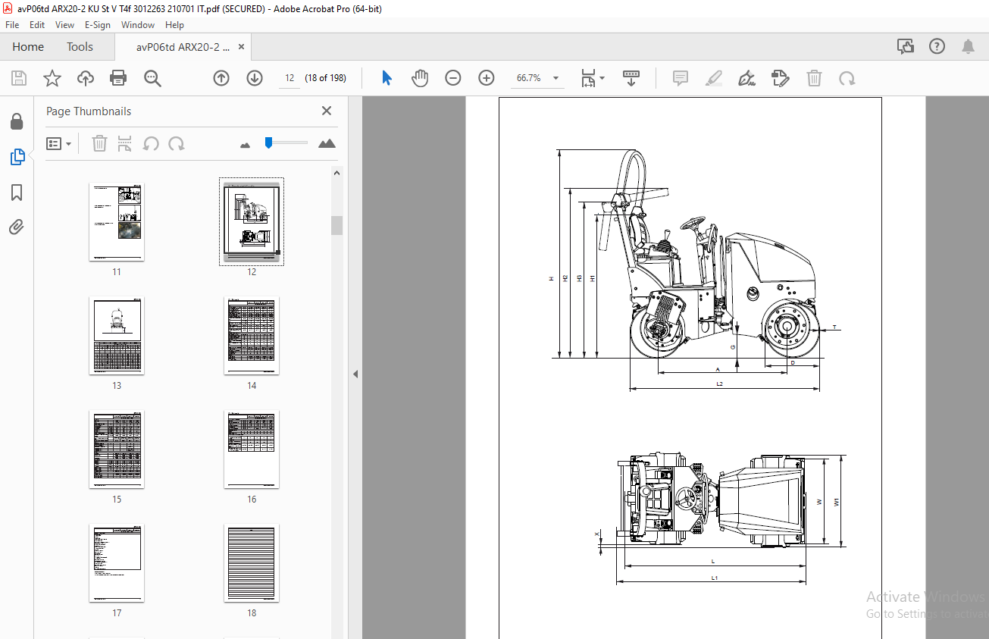Open the Fit page scrolling options
This screenshot has height=639, width=989.
(x=593, y=78)
